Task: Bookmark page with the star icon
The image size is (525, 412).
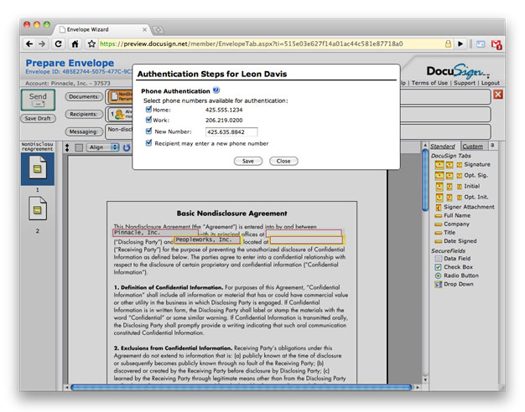Action: 91,44
